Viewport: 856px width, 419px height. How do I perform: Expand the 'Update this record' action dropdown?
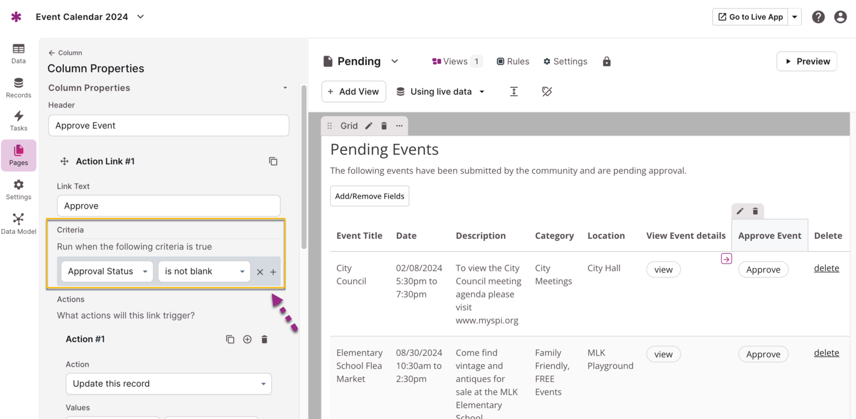pos(168,384)
